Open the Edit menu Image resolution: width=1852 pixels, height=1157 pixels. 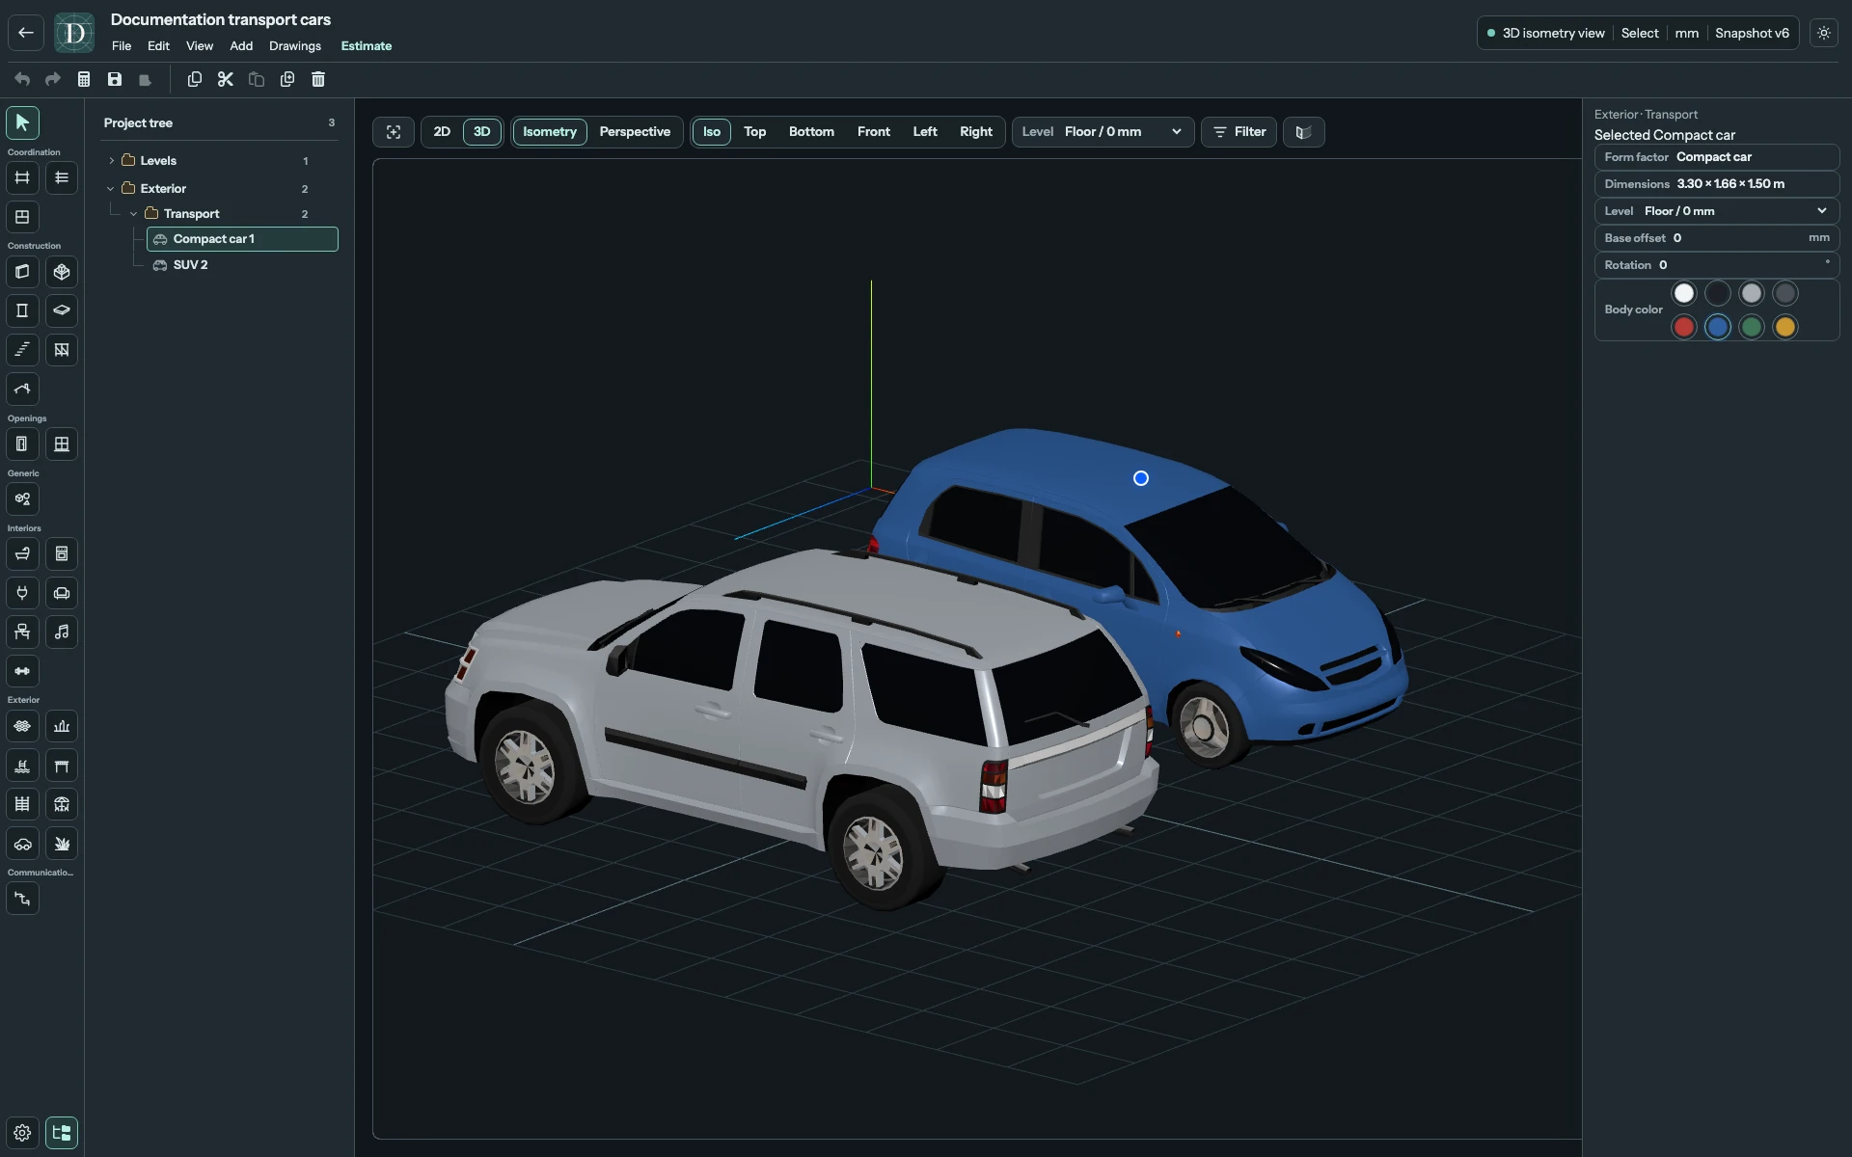158,46
